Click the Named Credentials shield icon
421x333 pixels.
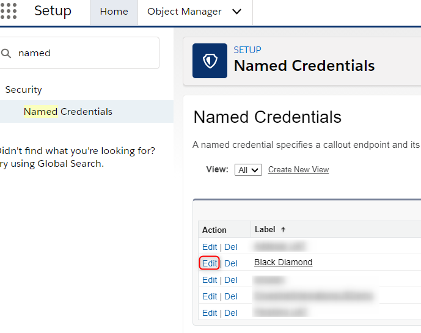pos(210,60)
